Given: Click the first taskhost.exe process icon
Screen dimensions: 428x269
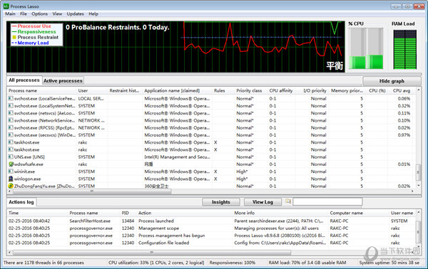Looking at the screenshot, I should 11,142.
